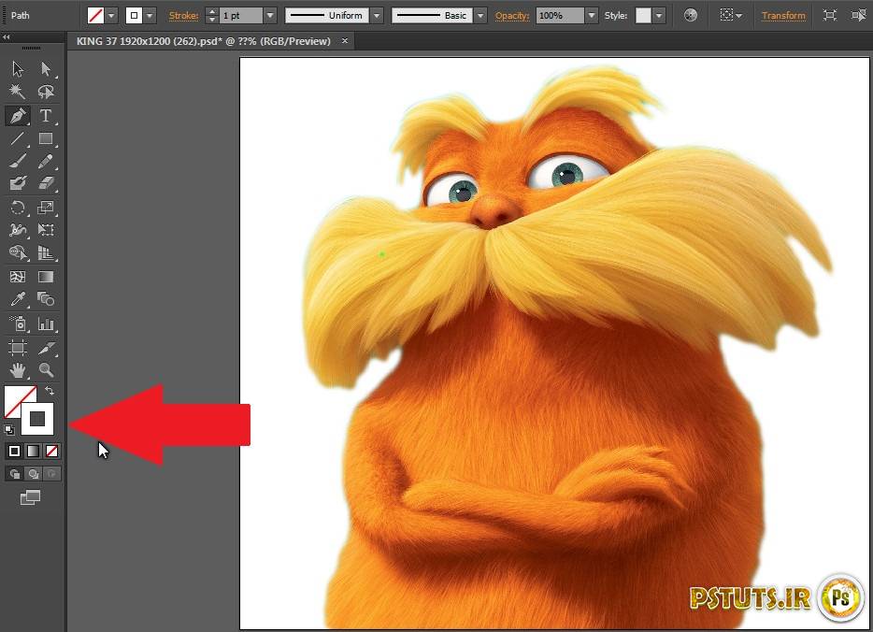873x632 pixels.
Task: Select the Selection tool (black arrow)
Action: [x=18, y=68]
